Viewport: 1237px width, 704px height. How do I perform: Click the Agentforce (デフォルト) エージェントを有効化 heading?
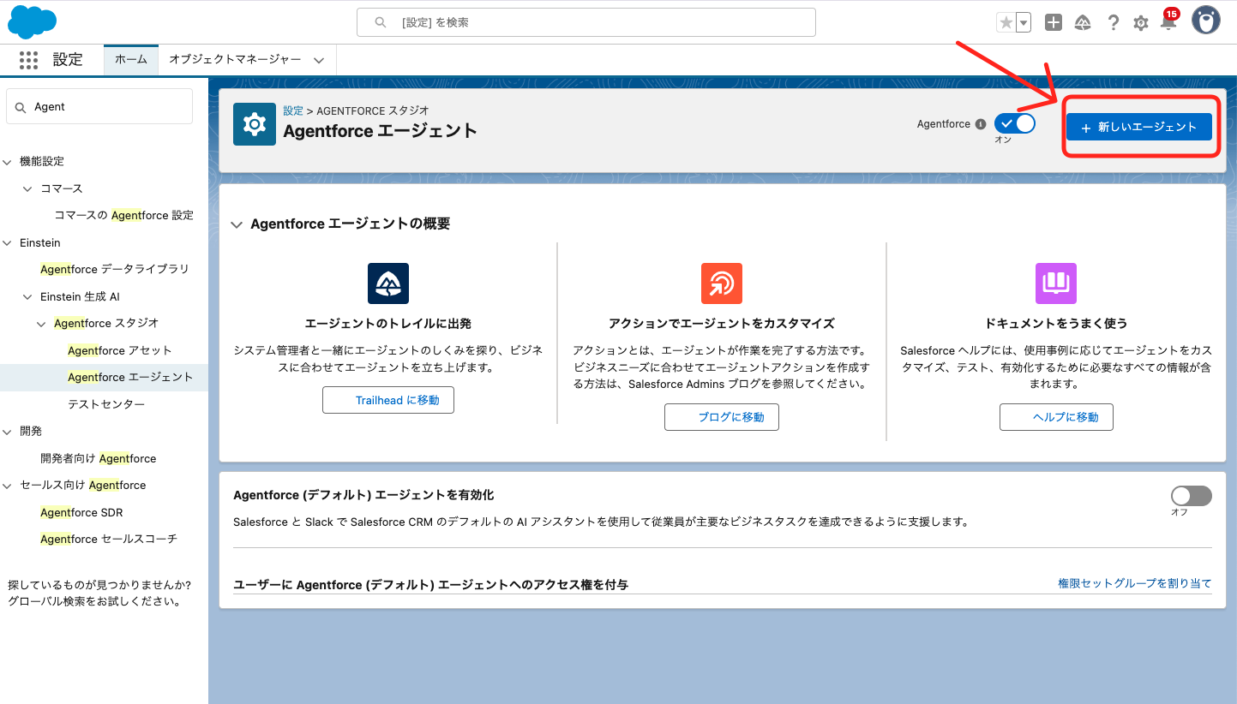tap(363, 495)
